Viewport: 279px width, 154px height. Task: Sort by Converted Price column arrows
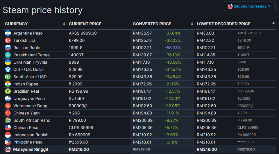192,24
